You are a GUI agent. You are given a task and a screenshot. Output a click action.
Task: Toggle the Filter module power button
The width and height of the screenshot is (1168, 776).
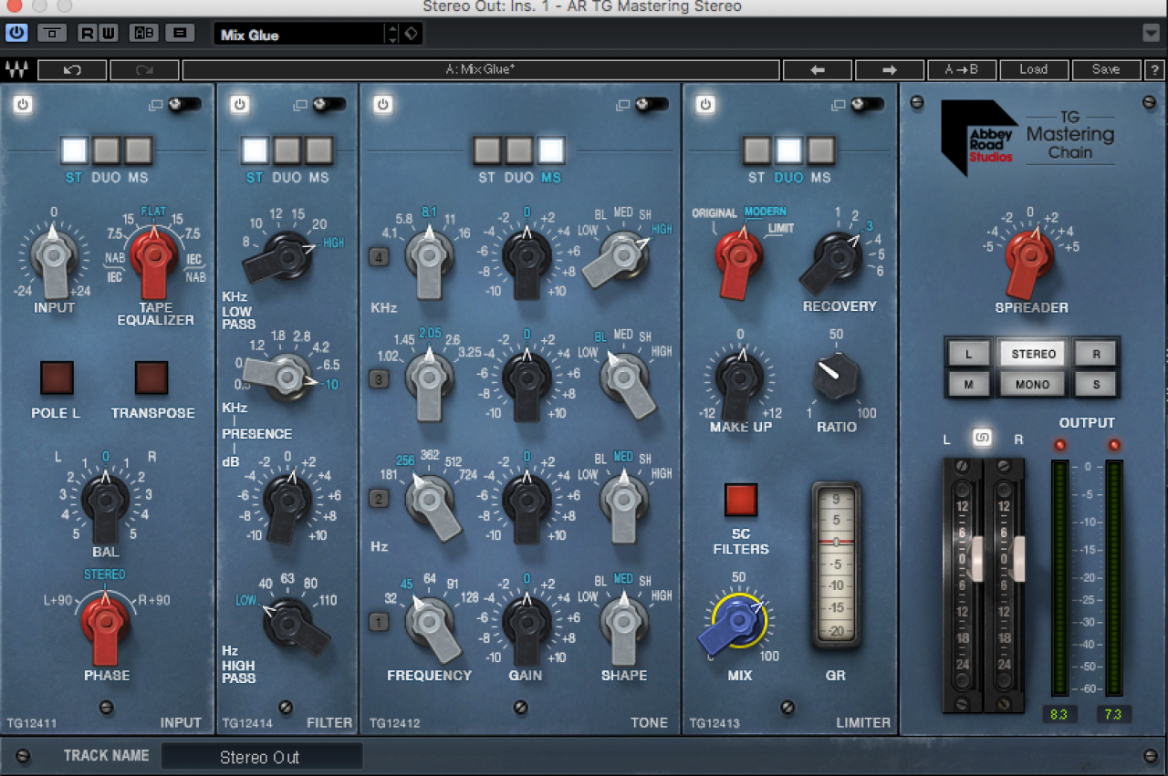[x=239, y=105]
